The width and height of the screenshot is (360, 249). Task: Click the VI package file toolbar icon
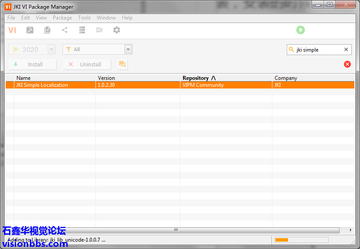47,30
